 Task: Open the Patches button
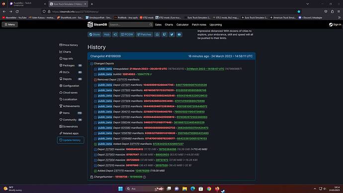tap(144, 34)
